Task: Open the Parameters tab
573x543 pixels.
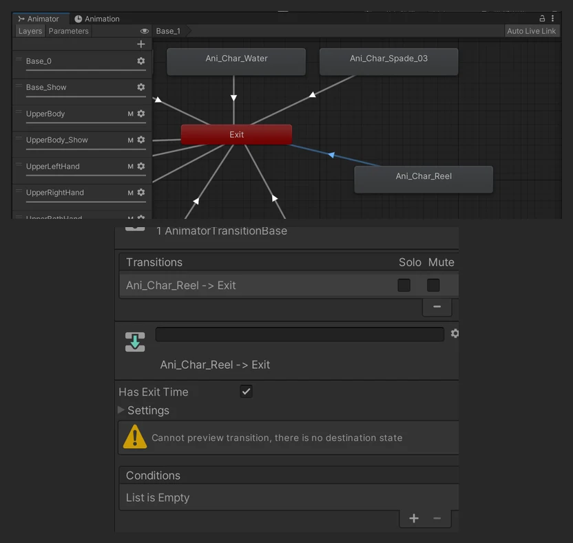Action: coord(68,31)
